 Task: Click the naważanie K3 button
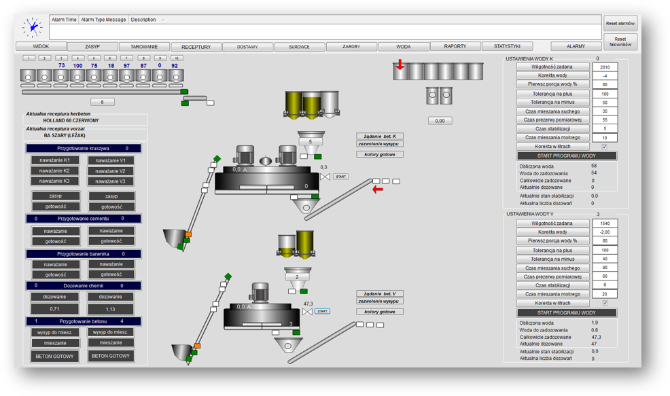coord(54,181)
